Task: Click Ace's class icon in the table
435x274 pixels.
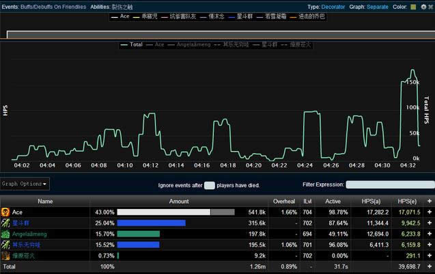Action: pyautogui.click(x=5, y=213)
